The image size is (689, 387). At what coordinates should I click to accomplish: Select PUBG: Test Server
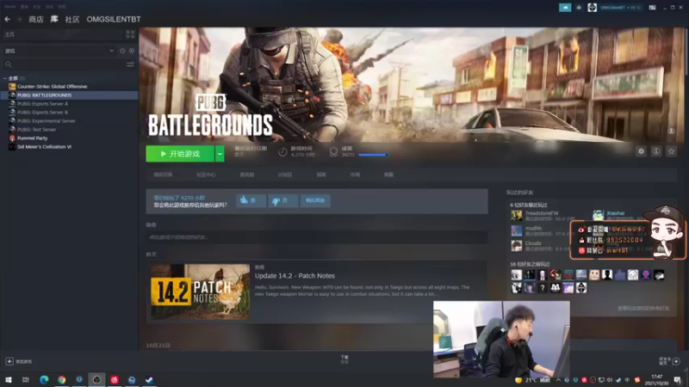[x=36, y=130]
